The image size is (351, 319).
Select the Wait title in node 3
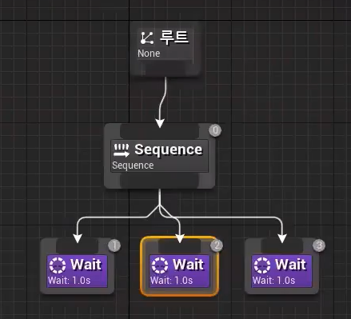click(290, 265)
